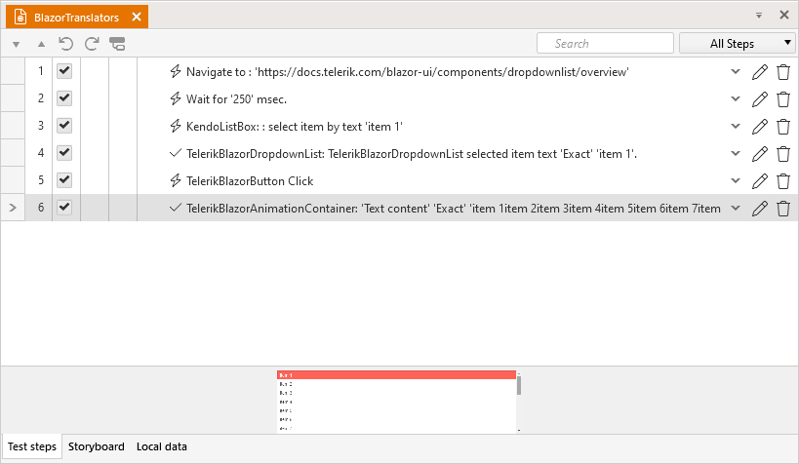Edit the TelerikBlazorButton Click step
Viewport: 799px width, 464px height.
point(760,180)
